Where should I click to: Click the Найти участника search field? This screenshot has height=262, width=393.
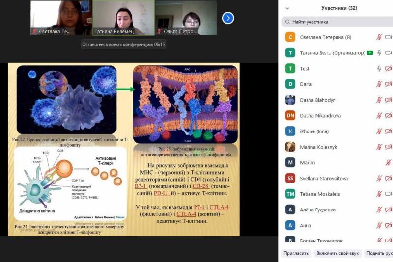pyautogui.click(x=337, y=22)
